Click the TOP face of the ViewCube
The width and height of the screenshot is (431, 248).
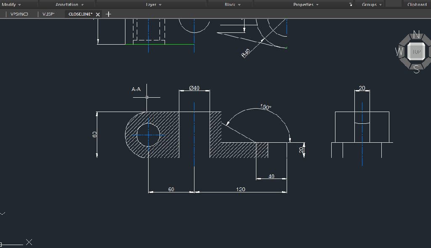[416, 51]
